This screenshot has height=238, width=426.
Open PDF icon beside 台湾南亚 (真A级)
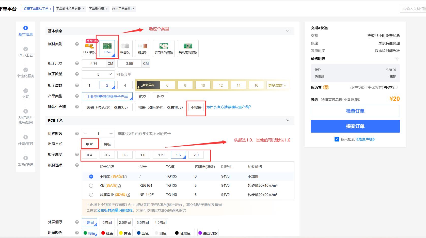point(129,195)
